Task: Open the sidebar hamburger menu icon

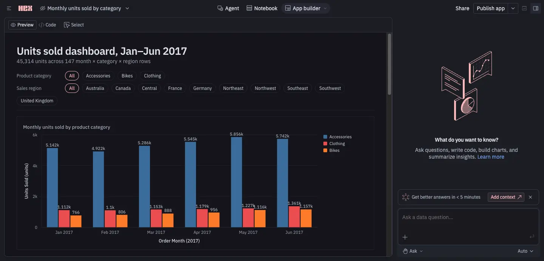Action: pos(9,8)
